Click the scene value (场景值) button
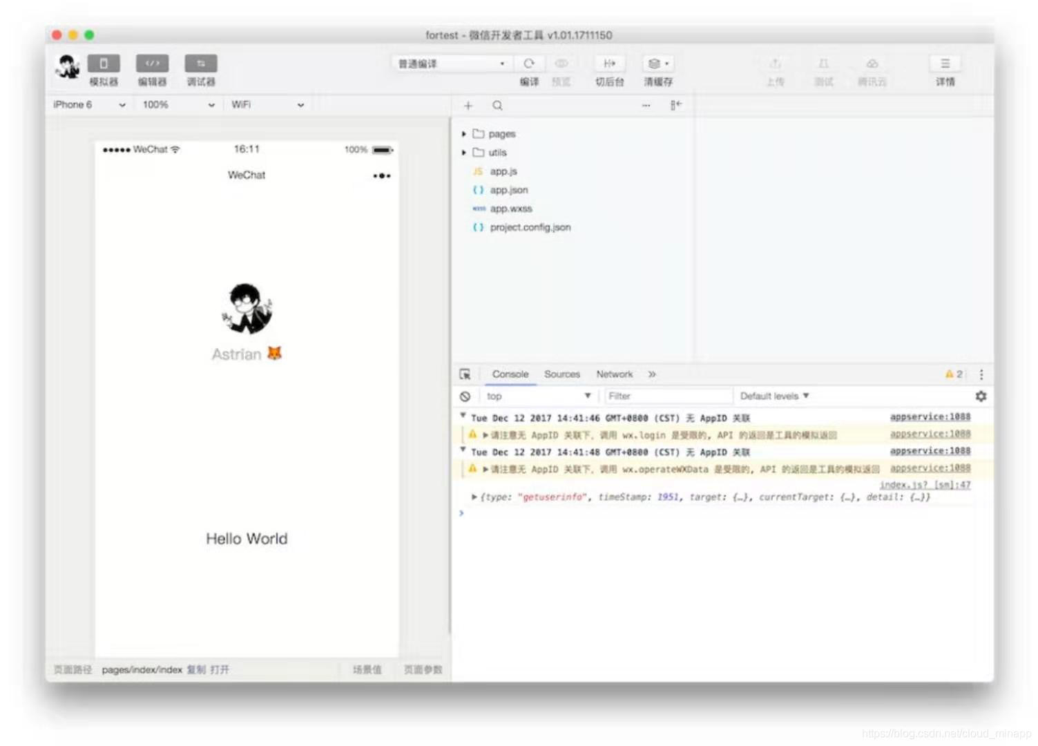Image resolution: width=1038 pixels, height=746 pixels. tap(367, 669)
